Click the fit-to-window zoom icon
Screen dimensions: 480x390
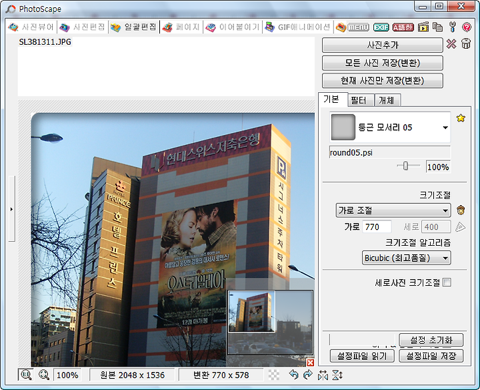click(44, 375)
